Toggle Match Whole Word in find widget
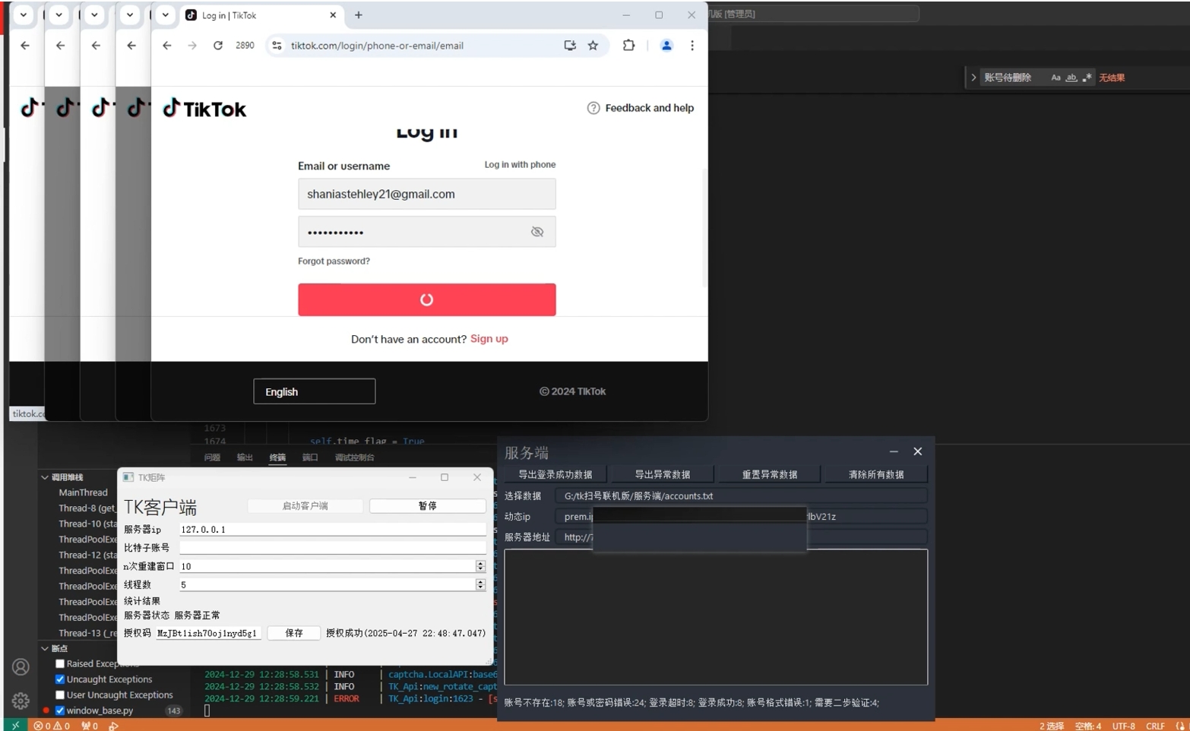The image size is (1190, 731). tap(1071, 78)
